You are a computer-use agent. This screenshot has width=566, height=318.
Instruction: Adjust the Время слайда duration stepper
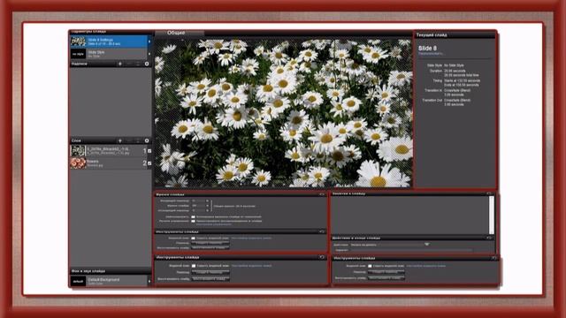tap(207, 206)
